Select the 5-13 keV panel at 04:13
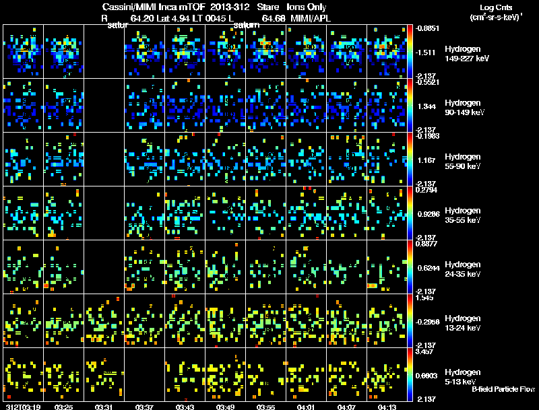The height and width of the screenshot is (410, 539). [x=387, y=374]
